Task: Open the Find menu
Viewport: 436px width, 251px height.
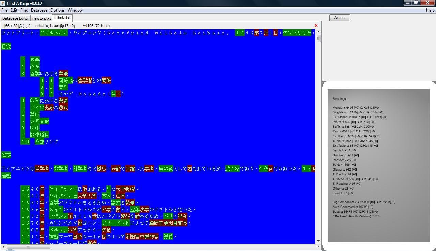Action: pos(24,10)
